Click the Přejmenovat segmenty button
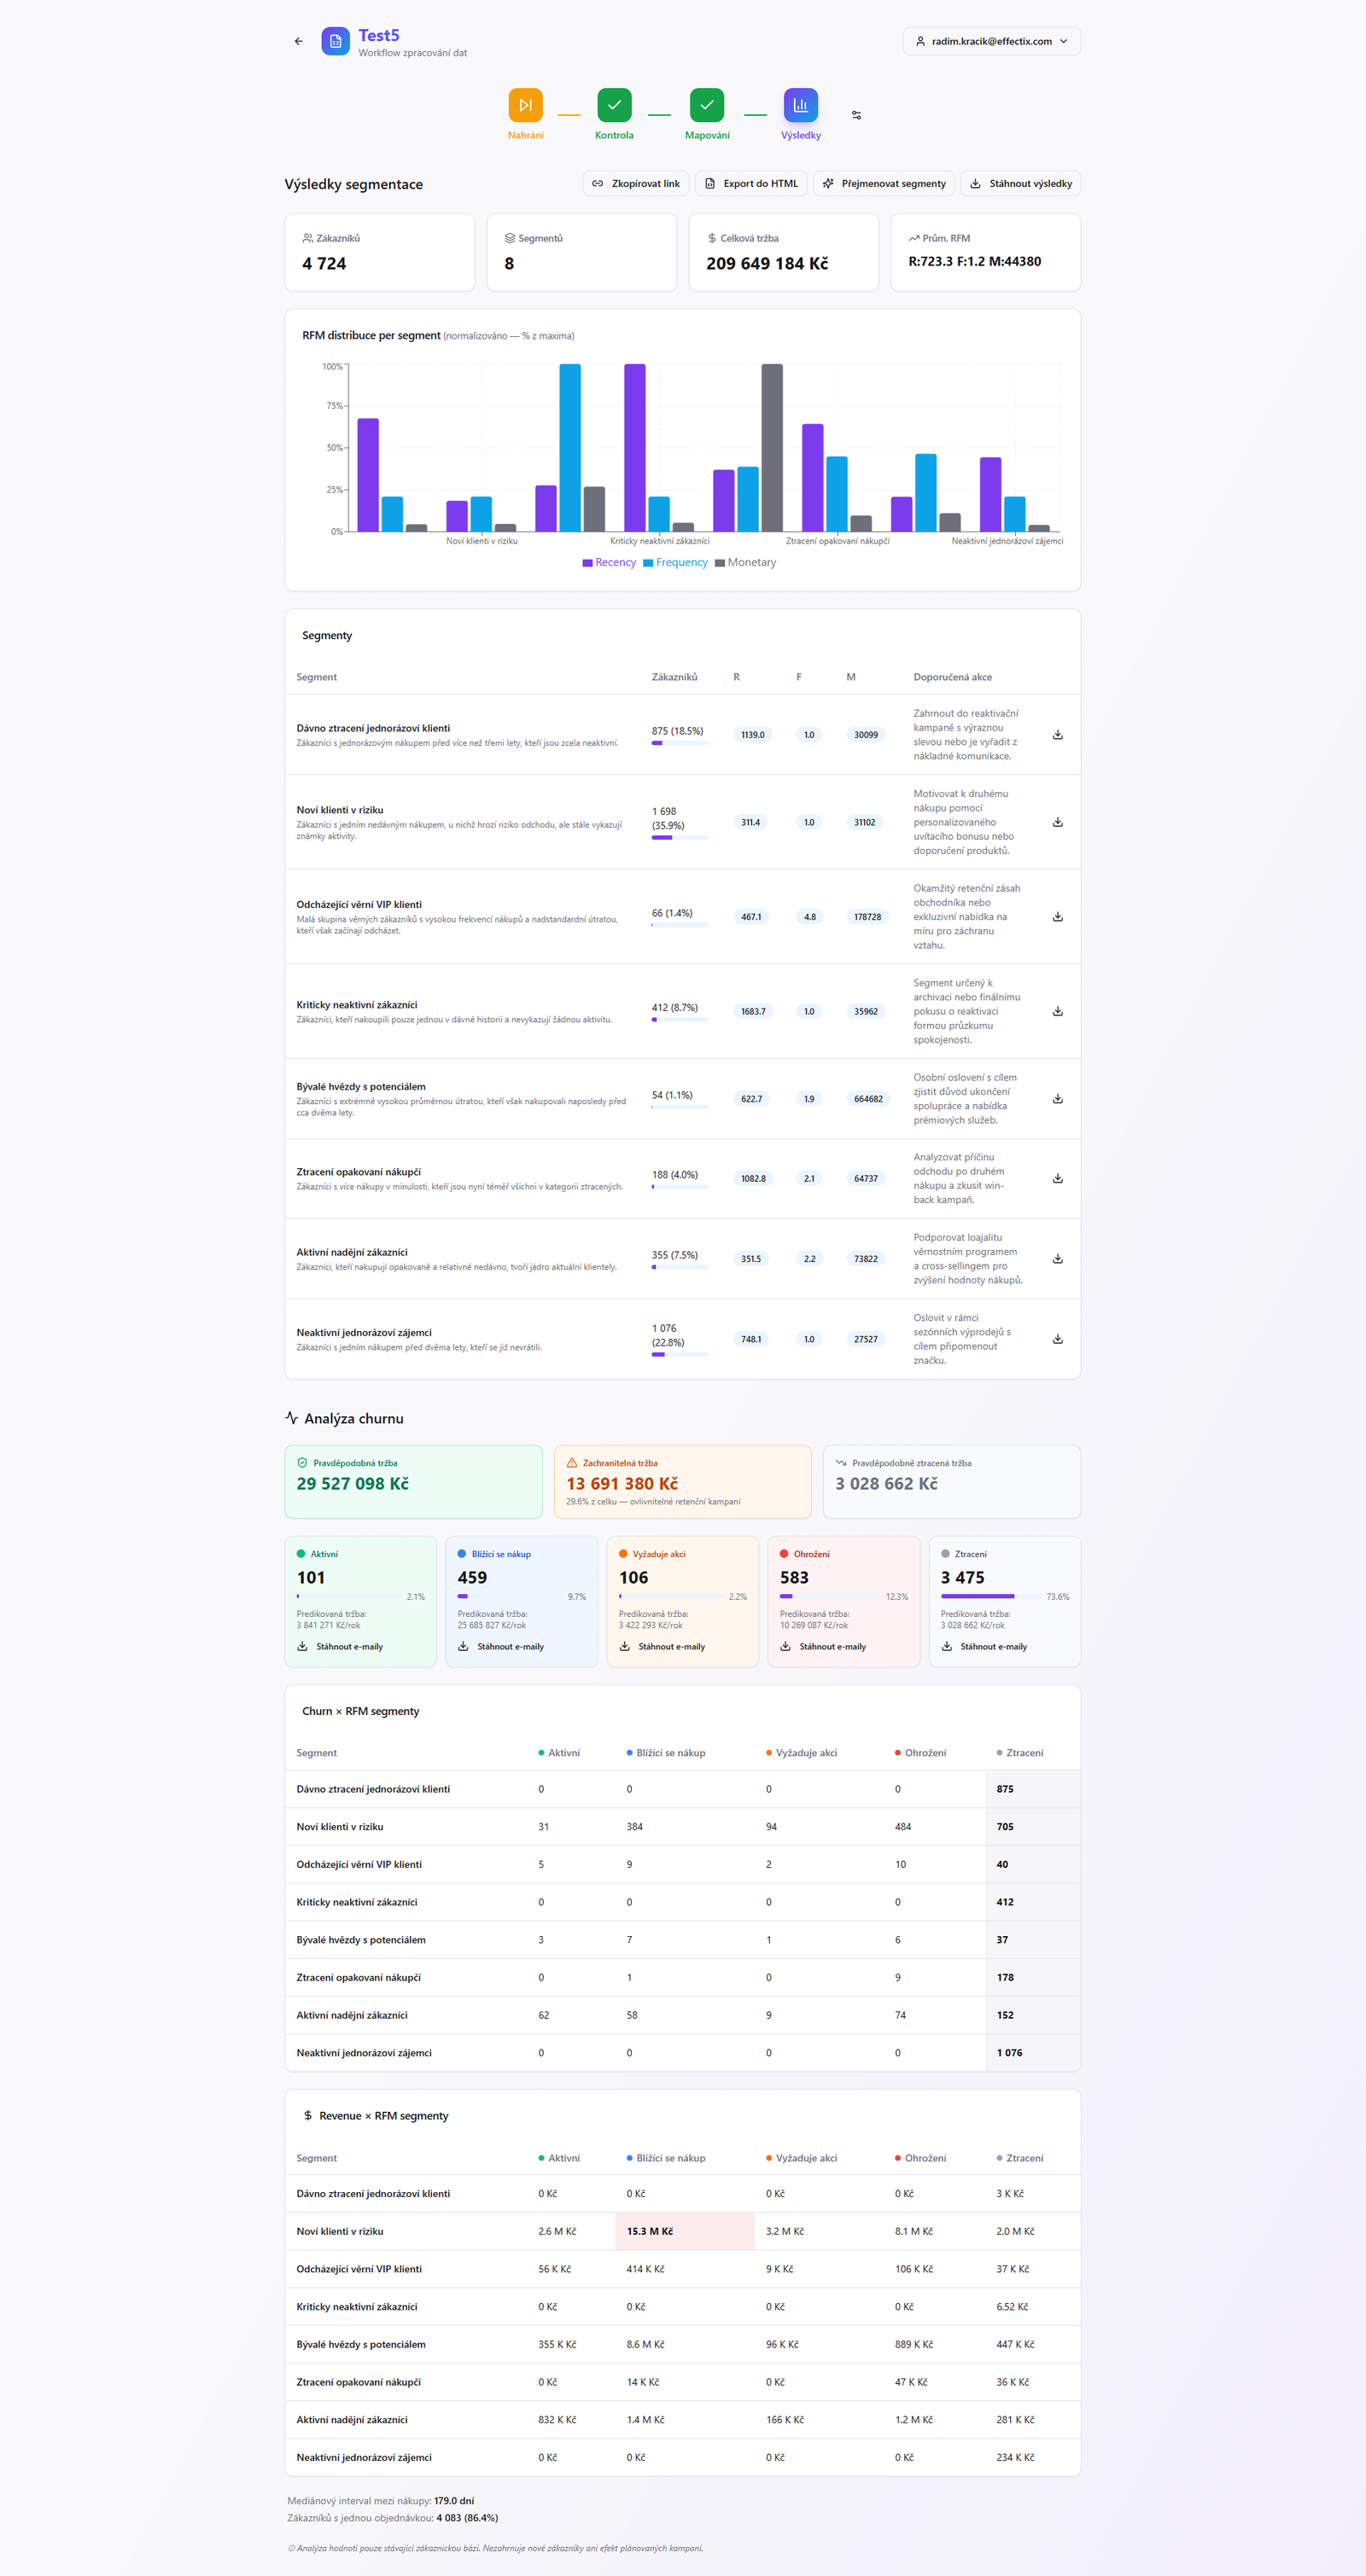 tap(883, 184)
